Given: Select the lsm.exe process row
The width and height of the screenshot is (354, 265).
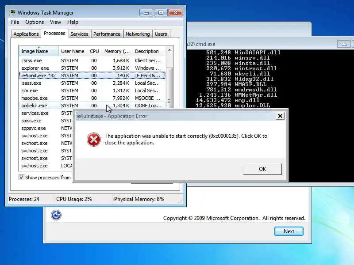Looking at the screenshot, I should click(x=92, y=91).
